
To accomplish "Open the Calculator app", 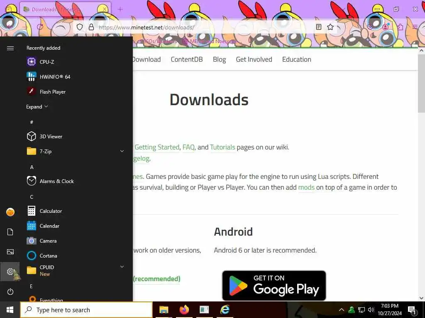I will pos(76,211).
